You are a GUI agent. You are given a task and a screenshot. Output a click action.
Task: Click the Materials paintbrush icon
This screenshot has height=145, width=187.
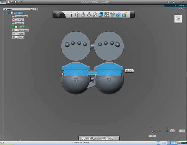[x=124, y=14]
